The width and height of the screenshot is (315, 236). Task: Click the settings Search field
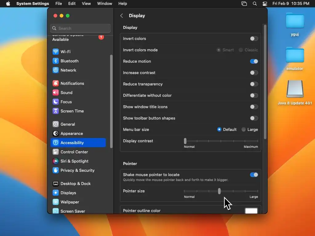click(80, 28)
